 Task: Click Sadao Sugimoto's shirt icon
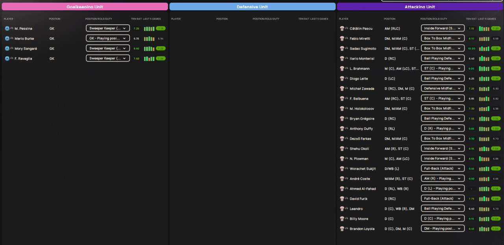coord(342,48)
